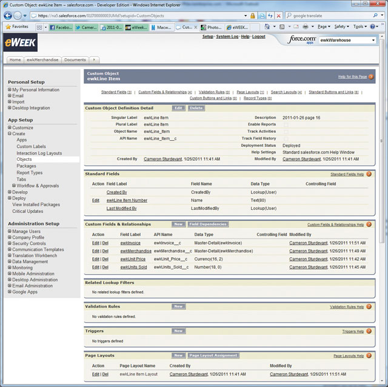This screenshot has width=388, height=387.
Task: Click the eWEEK logo
Action: click(x=21, y=42)
